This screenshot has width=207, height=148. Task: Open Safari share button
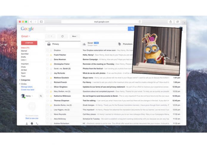170,22
